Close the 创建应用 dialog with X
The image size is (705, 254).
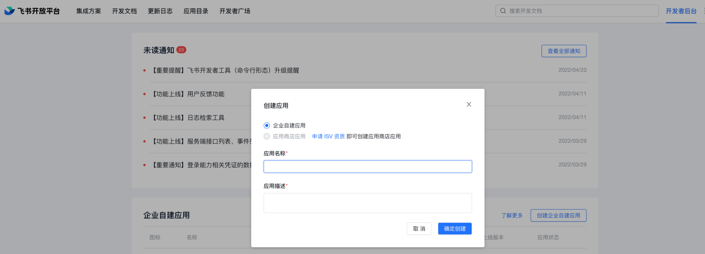click(469, 105)
